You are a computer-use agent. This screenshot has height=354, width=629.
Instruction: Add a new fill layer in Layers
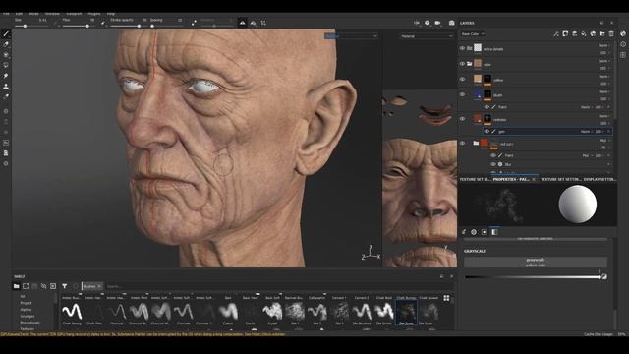[584, 34]
